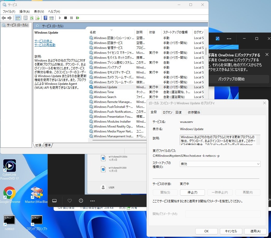Click the Pause Service toolbar icon

tap(72, 18)
